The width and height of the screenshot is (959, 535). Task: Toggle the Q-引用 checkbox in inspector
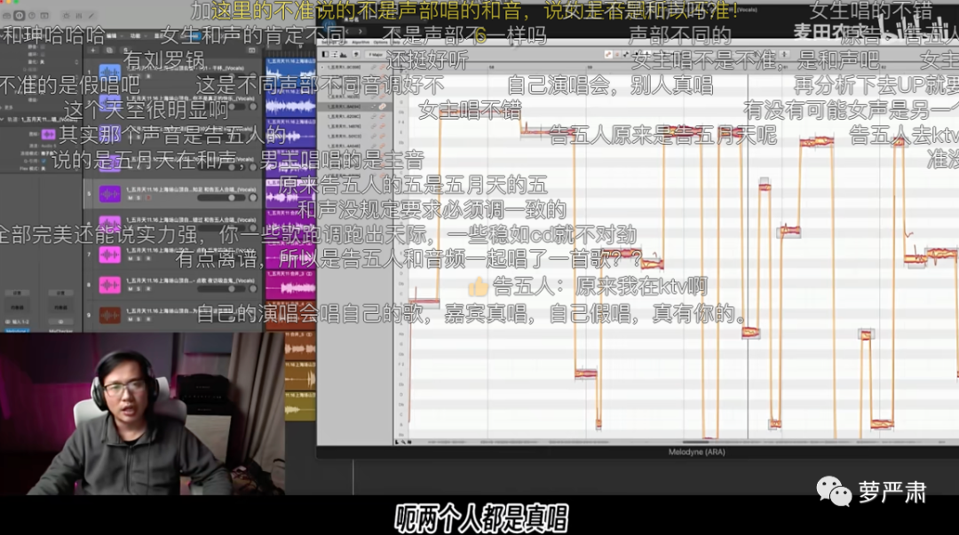pos(43,161)
